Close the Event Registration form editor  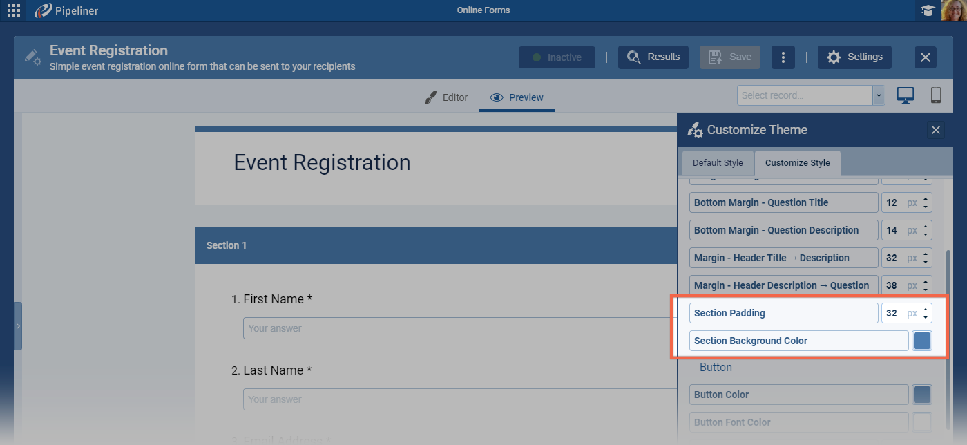pyautogui.click(x=926, y=57)
